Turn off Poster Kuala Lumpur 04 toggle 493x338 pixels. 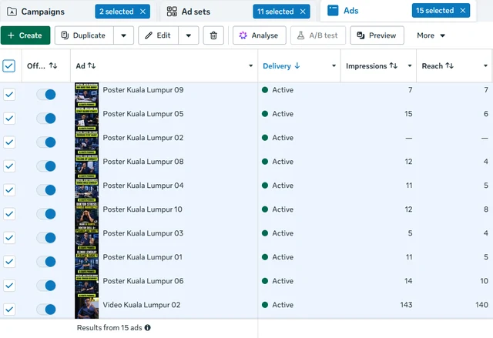[46, 189]
